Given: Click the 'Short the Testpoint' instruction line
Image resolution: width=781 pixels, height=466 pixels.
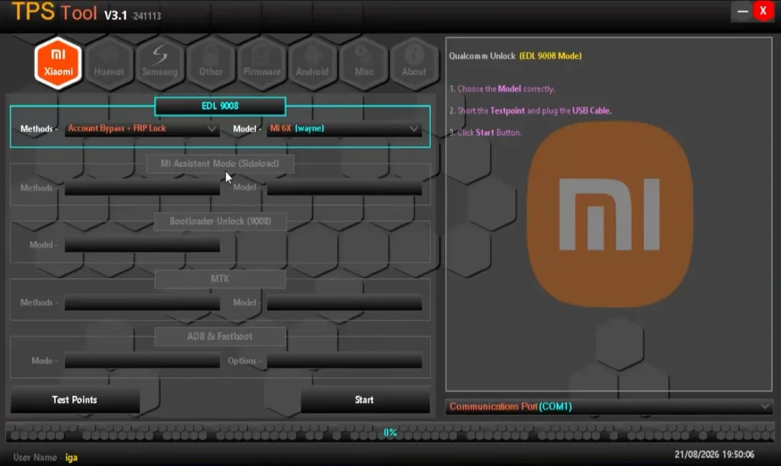Looking at the screenshot, I should 530,111.
